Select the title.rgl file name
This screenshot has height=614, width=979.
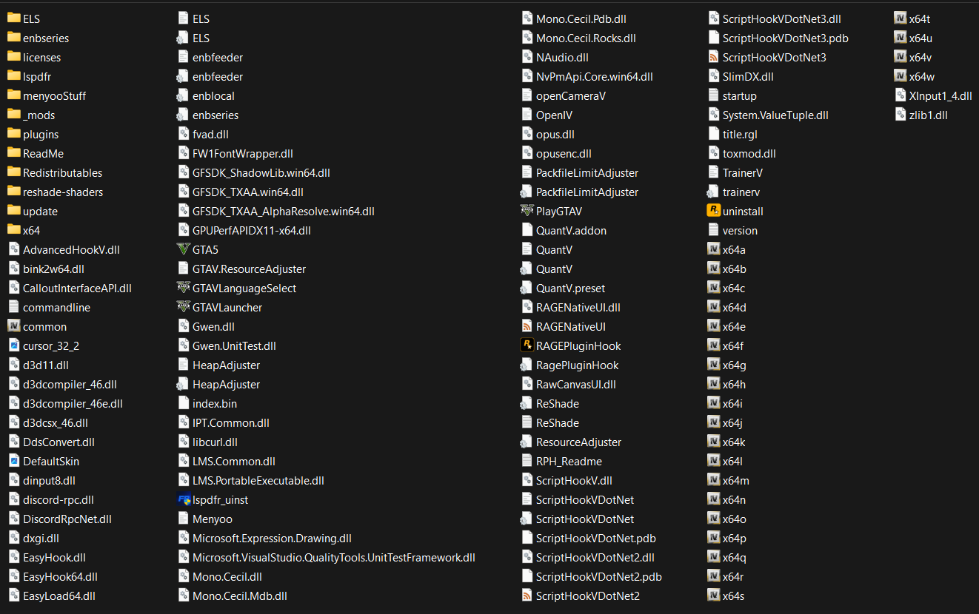coord(740,134)
